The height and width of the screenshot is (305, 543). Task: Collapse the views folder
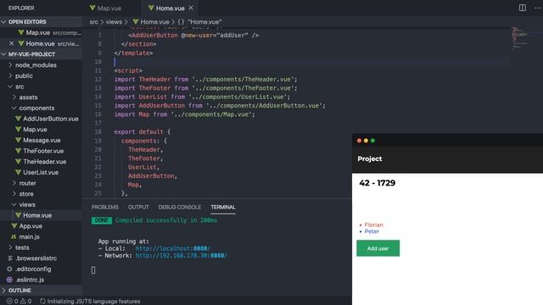pos(14,204)
